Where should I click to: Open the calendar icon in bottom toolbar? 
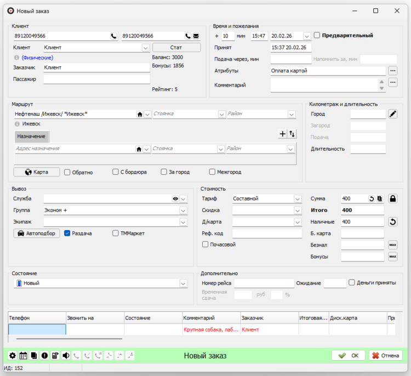pyautogui.click(x=23, y=355)
